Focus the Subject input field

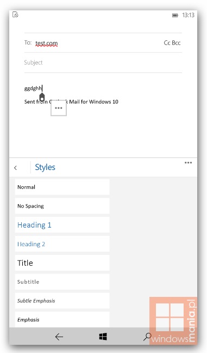click(103, 63)
